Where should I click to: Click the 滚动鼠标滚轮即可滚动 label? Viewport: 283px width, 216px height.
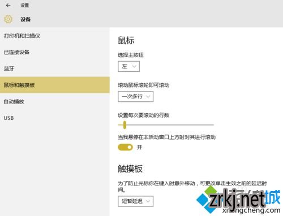144,85
